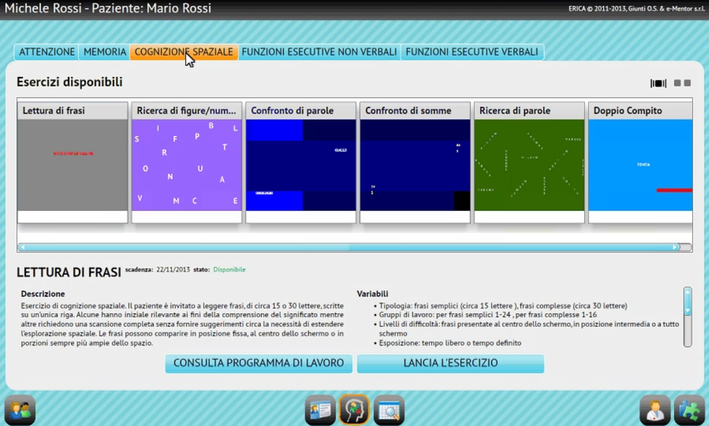Pick the Ricerca di parole exercise
Image resolution: width=709 pixels, height=426 pixels.
click(x=529, y=164)
